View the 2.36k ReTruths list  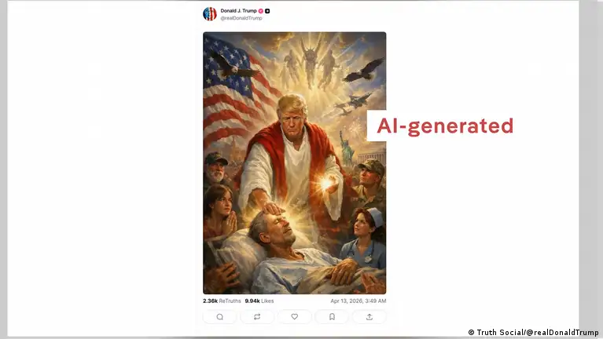point(222,301)
